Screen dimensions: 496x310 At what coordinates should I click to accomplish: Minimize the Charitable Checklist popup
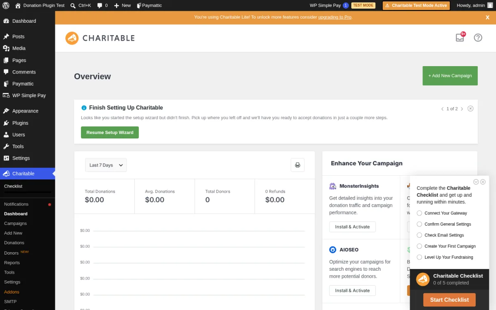tap(476, 182)
